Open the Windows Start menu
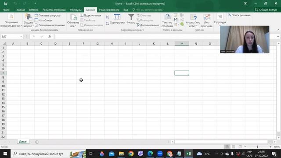This screenshot has height=158, width=281. click(5, 154)
